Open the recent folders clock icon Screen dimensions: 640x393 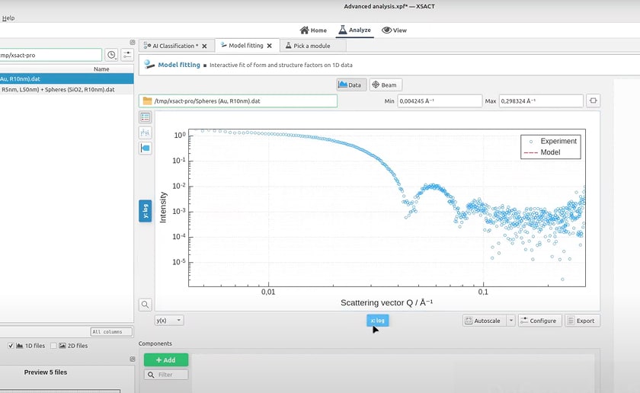[111, 55]
